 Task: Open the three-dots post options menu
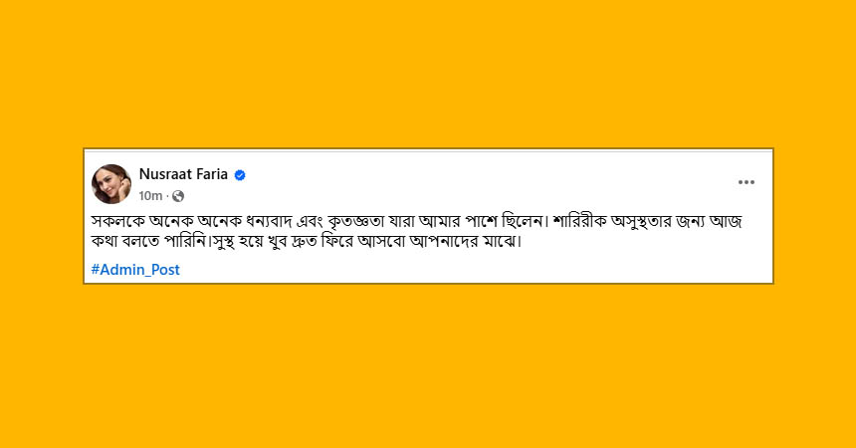(x=746, y=182)
